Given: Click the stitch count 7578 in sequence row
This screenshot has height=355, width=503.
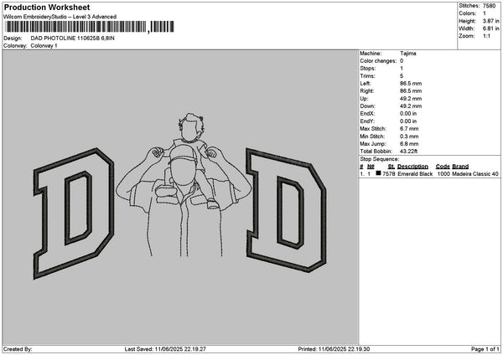Looking at the screenshot, I should 389,174.
